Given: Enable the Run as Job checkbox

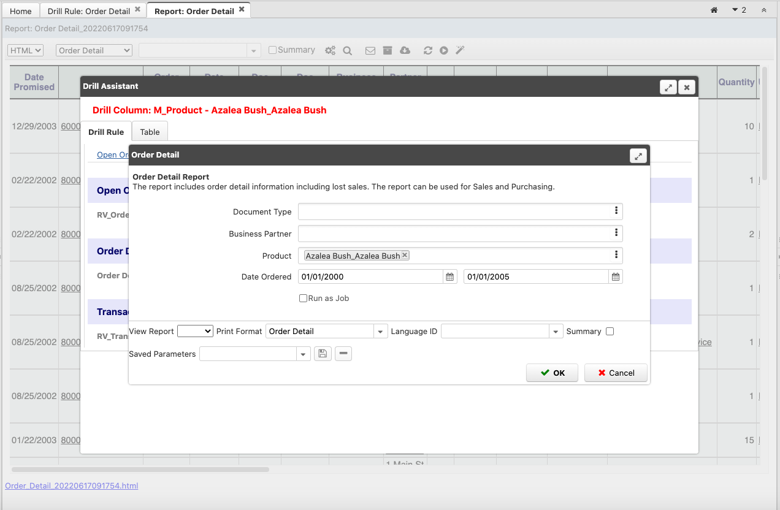Looking at the screenshot, I should (x=303, y=299).
